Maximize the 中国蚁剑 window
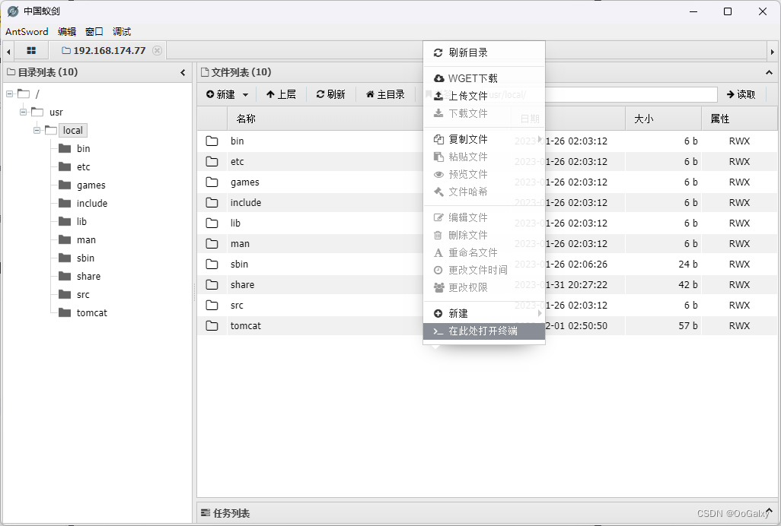781x526 pixels. point(728,11)
